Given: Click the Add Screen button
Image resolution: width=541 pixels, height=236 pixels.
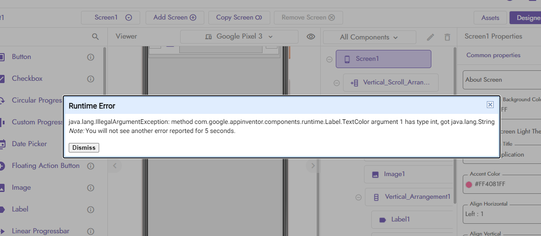Looking at the screenshot, I should click(x=175, y=18).
